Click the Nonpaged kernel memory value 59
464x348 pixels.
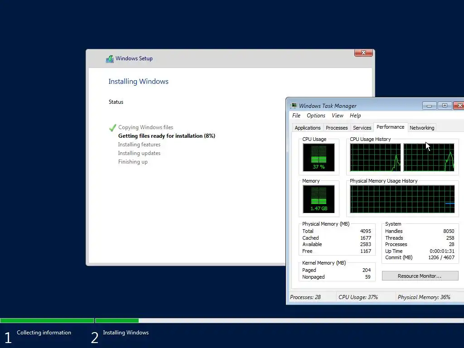[x=367, y=277]
